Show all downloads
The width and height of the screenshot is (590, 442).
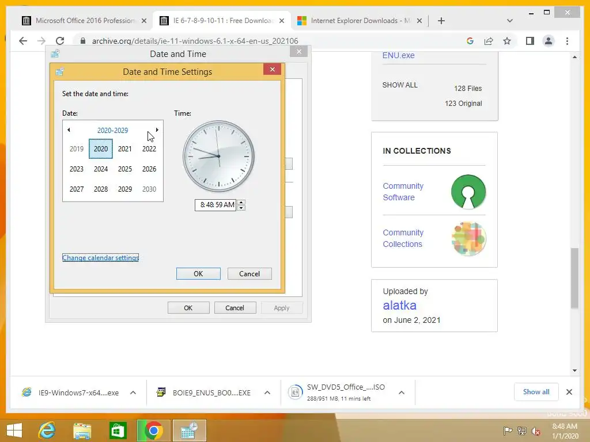536,392
